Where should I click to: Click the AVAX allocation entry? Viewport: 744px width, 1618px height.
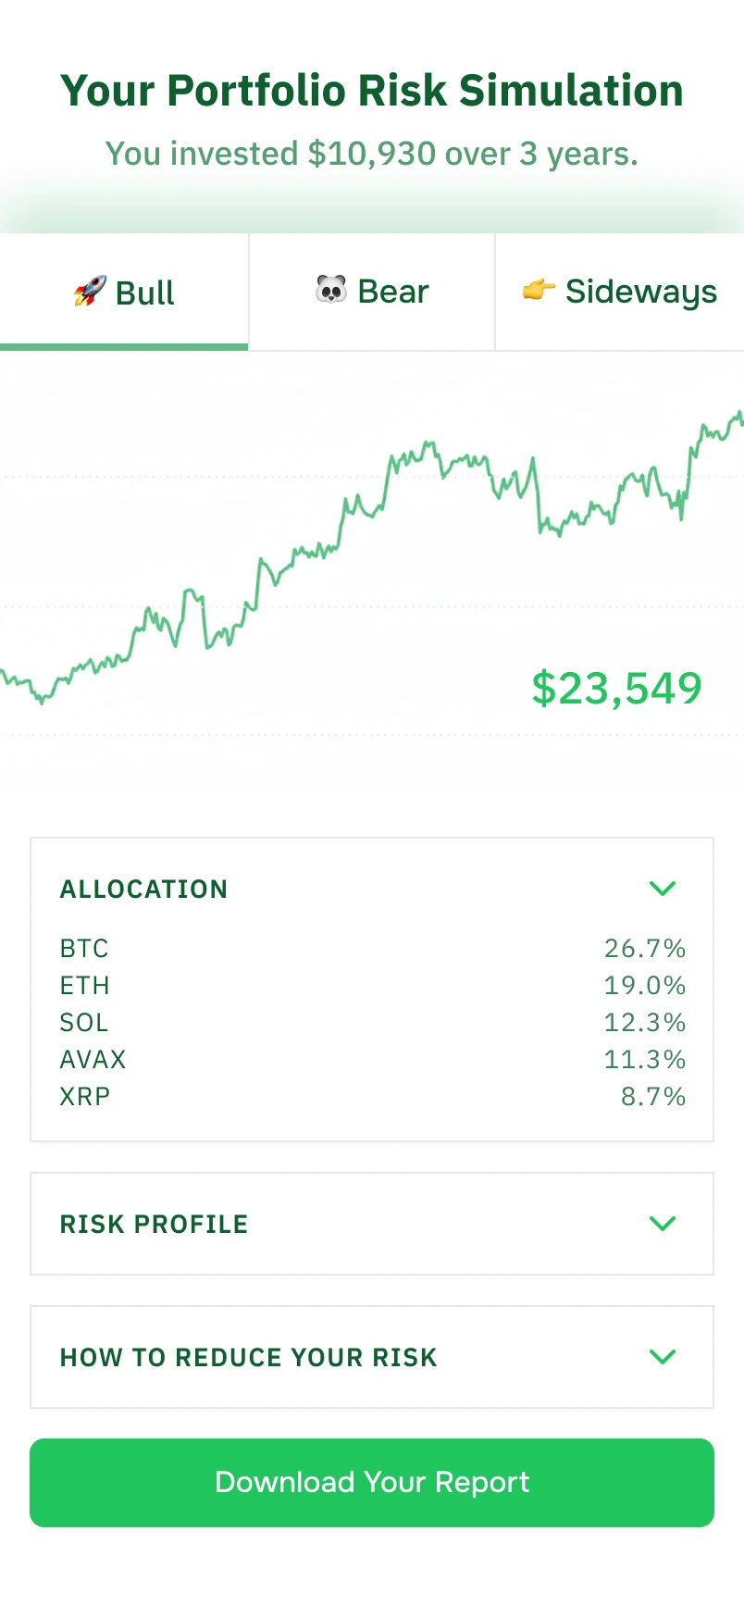(372, 1059)
